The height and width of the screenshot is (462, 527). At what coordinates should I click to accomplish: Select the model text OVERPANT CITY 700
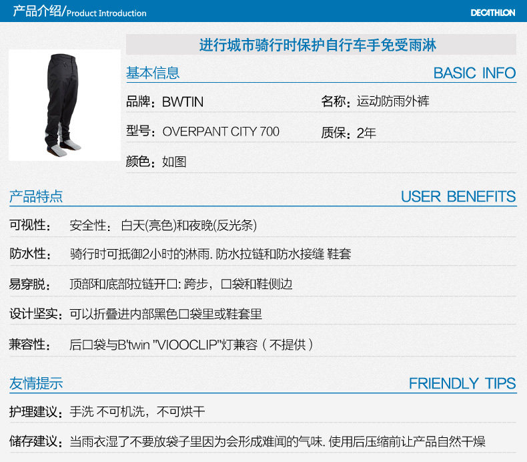pos(221,132)
